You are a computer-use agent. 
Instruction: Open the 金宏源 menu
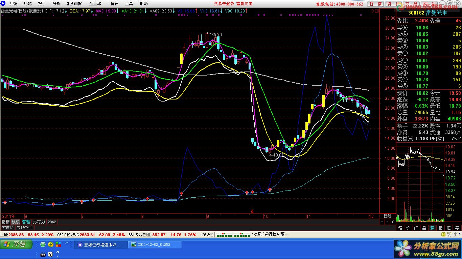tap(95, 4)
